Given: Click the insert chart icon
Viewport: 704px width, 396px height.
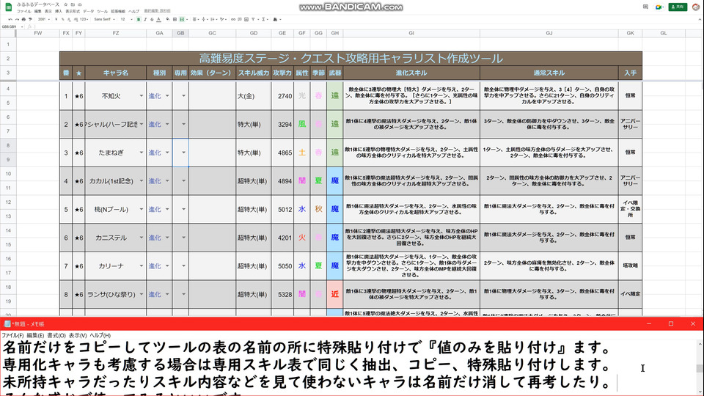Looking at the screenshot, I should point(246,19).
